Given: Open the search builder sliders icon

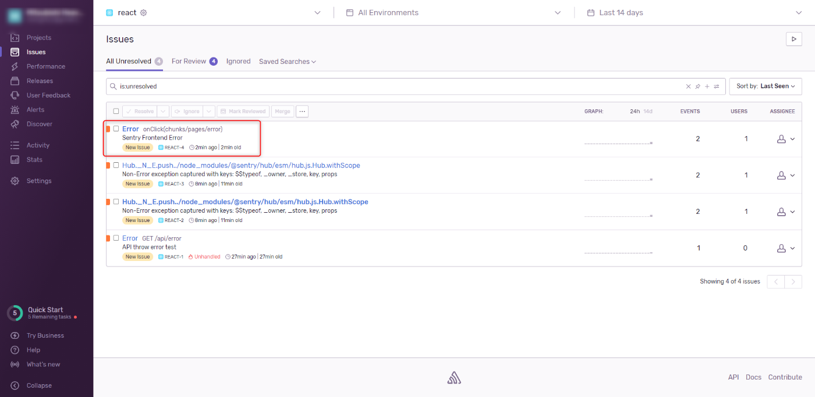Looking at the screenshot, I should click(717, 86).
